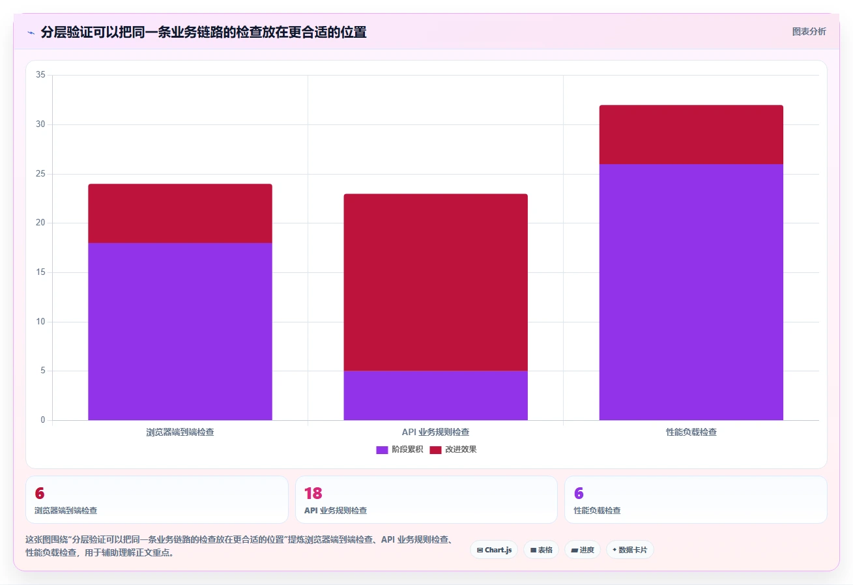Click the icon inside the 表格 chip
The image size is (853, 585).
point(533,550)
